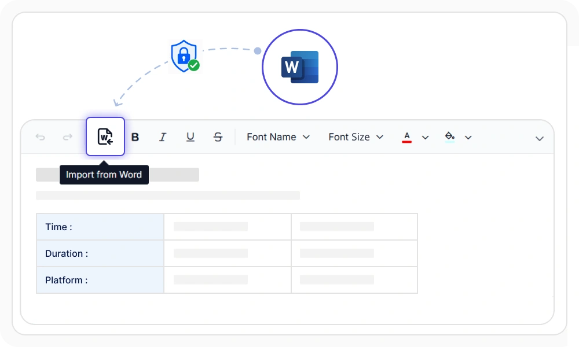Open the Font Size dropdown

coord(356,137)
